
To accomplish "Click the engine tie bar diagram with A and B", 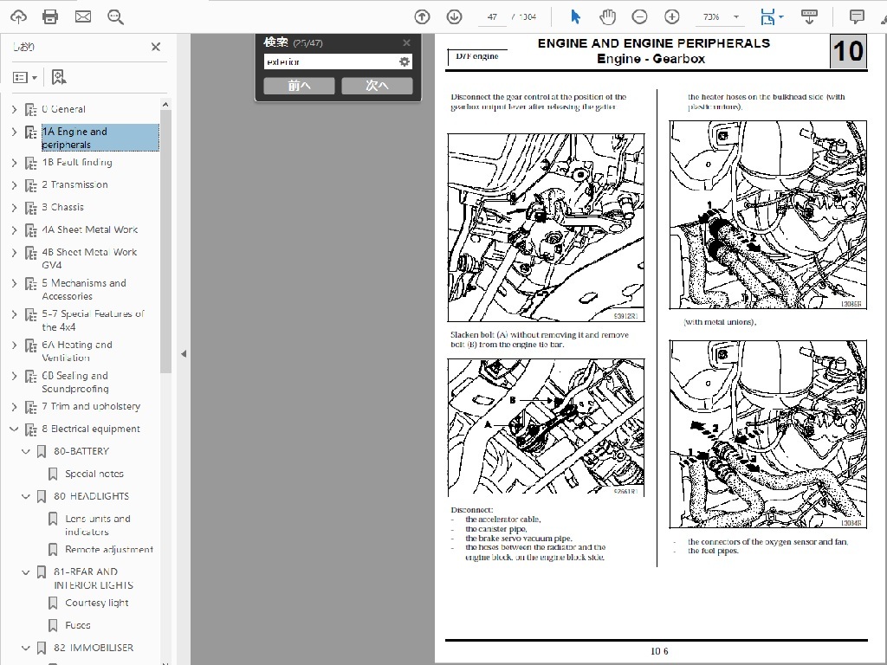I will pyautogui.click(x=546, y=428).
